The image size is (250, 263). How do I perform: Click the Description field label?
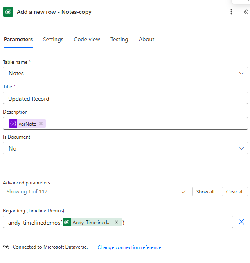pyautogui.click(x=15, y=112)
